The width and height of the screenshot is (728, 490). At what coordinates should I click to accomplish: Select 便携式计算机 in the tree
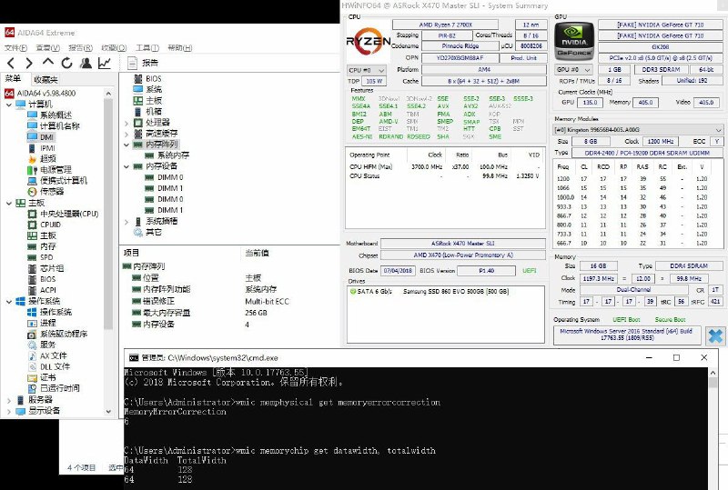pyautogui.click(x=64, y=181)
